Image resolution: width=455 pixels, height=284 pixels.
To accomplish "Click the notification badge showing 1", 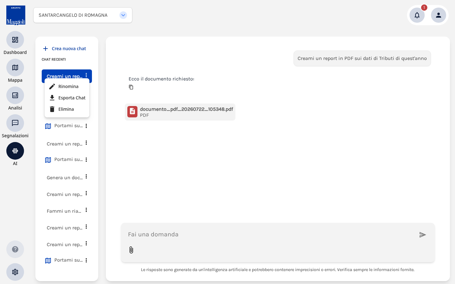I will [x=424, y=8].
